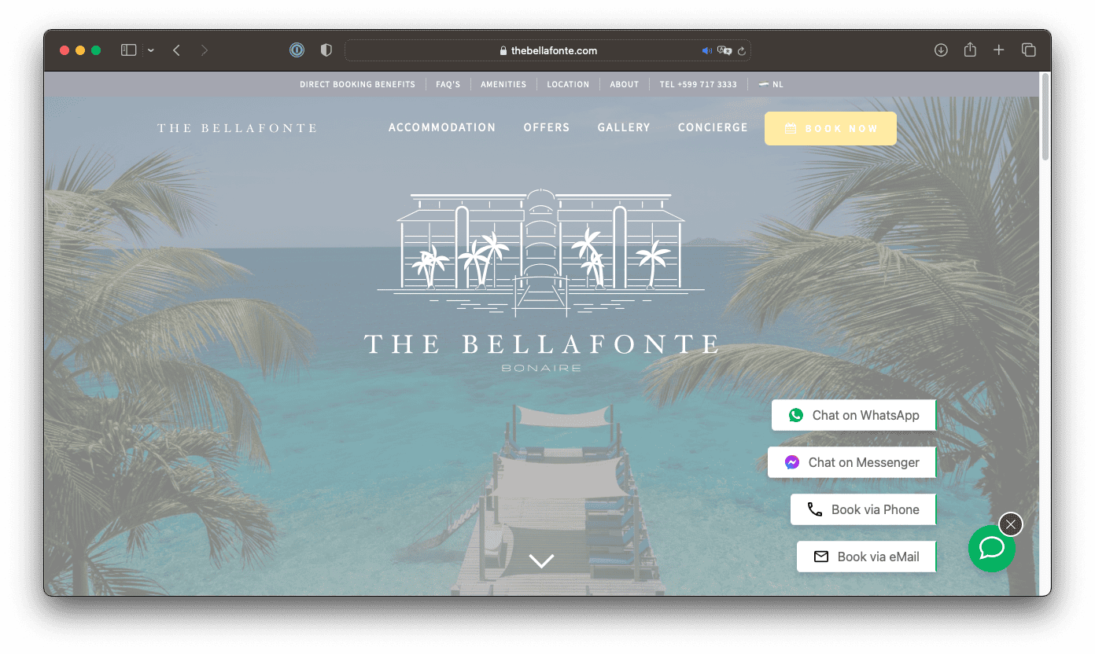
Task: Show tab overview icon
Action: (1028, 50)
